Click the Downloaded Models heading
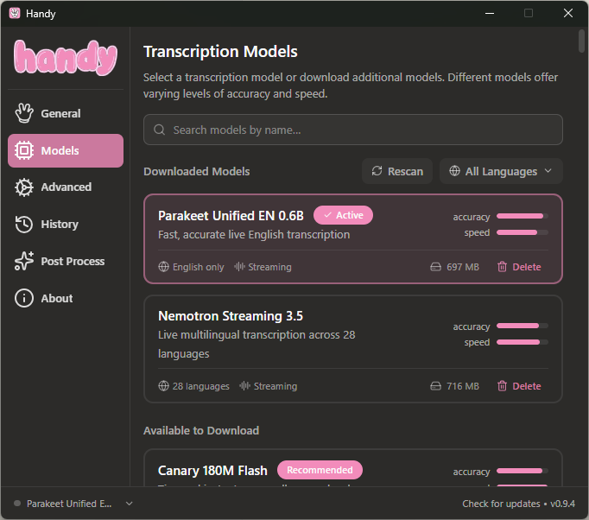The height and width of the screenshot is (520, 589). point(196,171)
